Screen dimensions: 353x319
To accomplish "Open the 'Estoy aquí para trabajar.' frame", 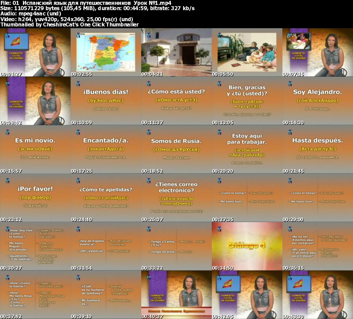I will point(247,149).
